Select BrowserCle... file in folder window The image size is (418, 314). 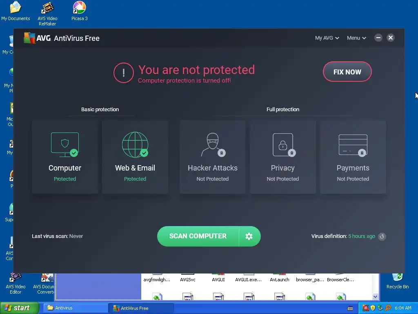click(x=340, y=278)
